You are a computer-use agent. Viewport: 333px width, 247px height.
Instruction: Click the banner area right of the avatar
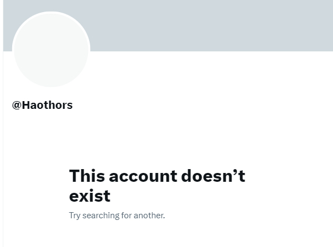[211, 25]
